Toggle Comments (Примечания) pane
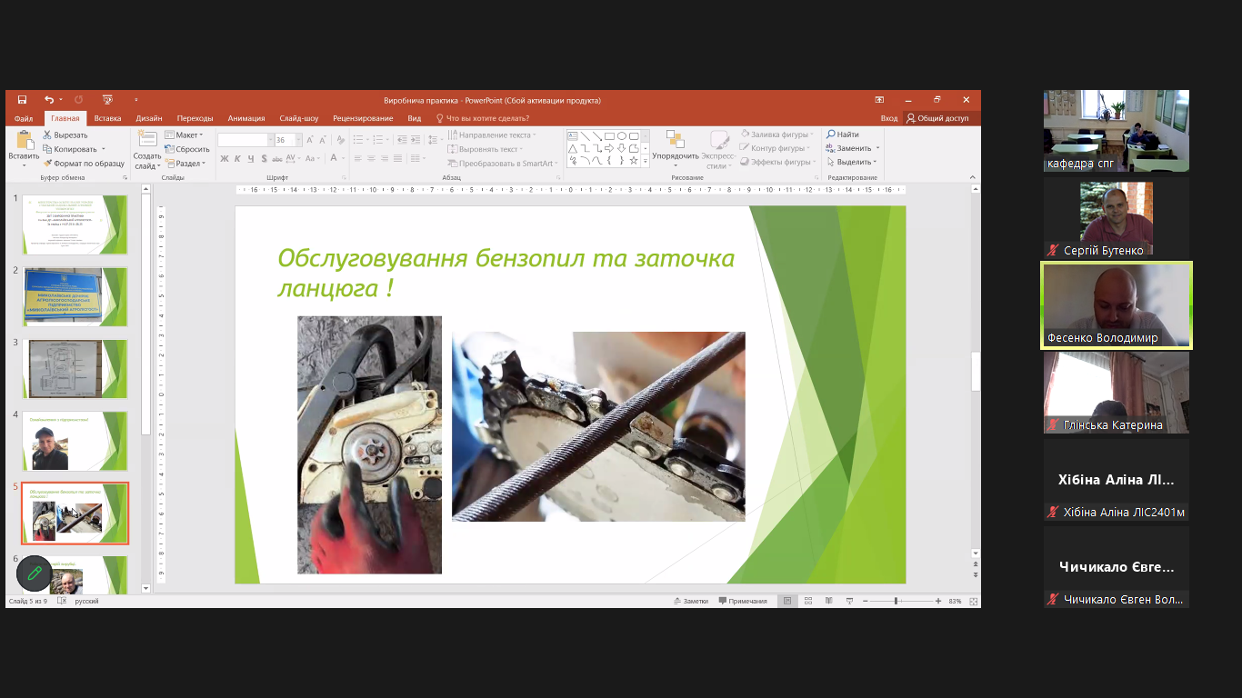 point(743,601)
